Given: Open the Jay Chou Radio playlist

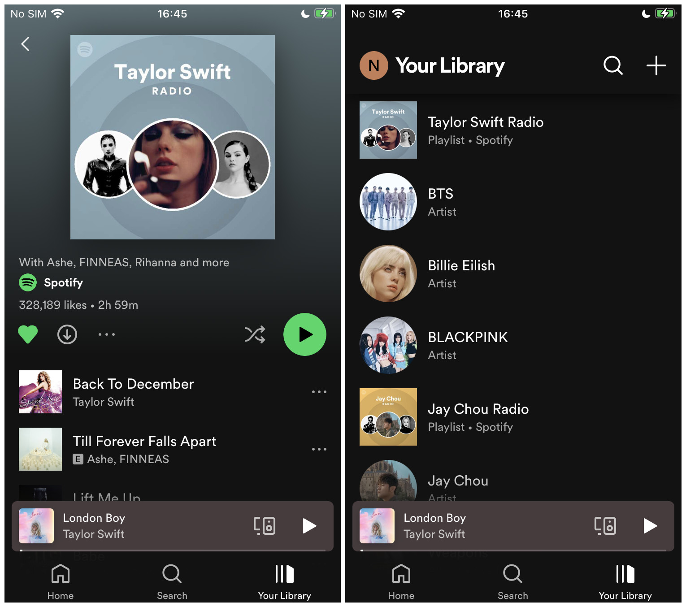Looking at the screenshot, I should coord(513,417).
